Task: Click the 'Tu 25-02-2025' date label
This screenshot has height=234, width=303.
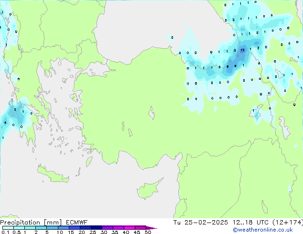Action: coord(201,223)
